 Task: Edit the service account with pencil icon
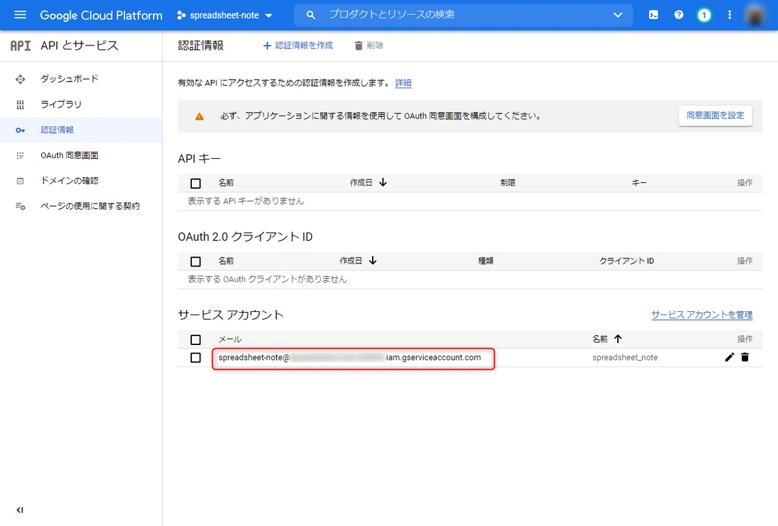click(x=729, y=357)
